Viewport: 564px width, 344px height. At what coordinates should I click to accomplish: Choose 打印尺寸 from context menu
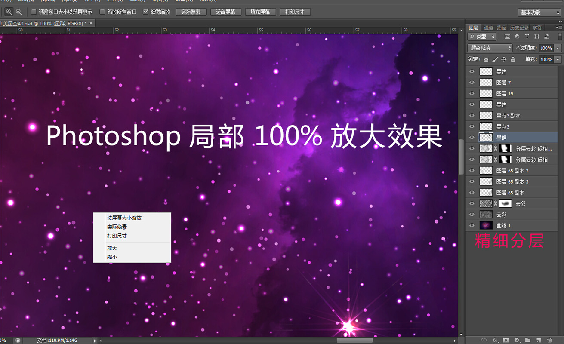pyautogui.click(x=132, y=236)
